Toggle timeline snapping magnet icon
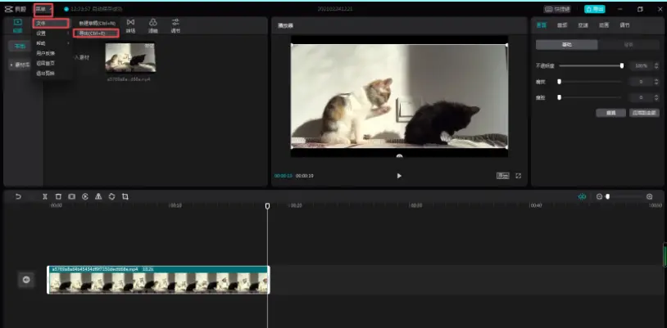 pos(583,196)
